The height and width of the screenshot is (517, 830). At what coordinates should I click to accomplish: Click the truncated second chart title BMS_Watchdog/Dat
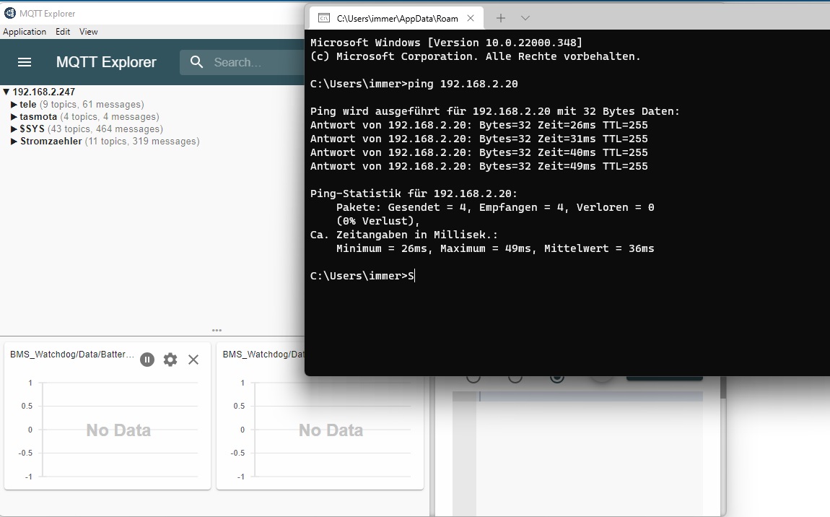(x=263, y=354)
